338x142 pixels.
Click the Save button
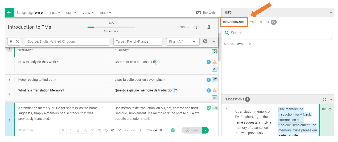[192, 130]
